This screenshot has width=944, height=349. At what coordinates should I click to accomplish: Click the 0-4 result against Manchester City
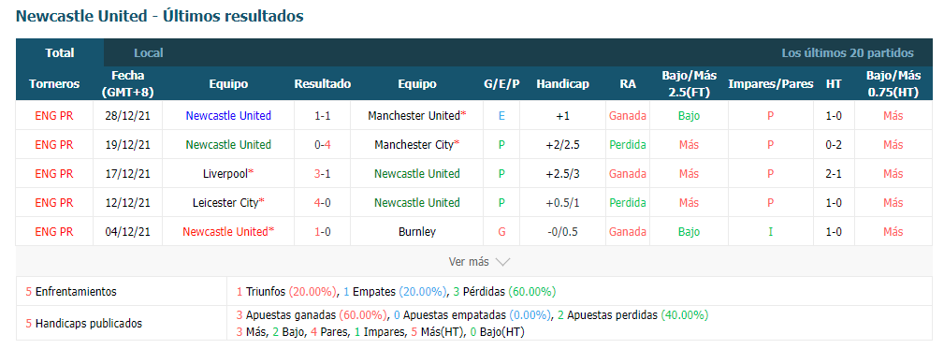(322, 144)
